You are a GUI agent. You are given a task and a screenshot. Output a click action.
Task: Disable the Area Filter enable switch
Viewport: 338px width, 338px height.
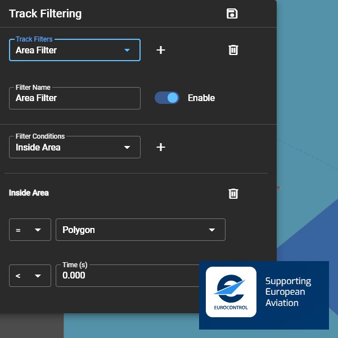tap(167, 98)
